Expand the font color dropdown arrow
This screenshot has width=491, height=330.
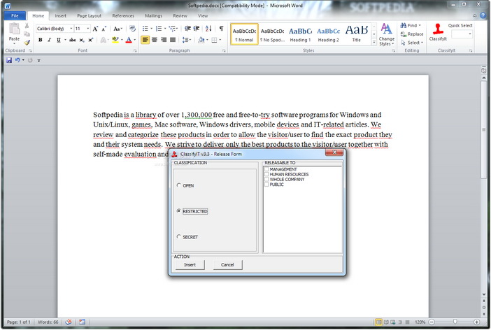(x=135, y=40)
